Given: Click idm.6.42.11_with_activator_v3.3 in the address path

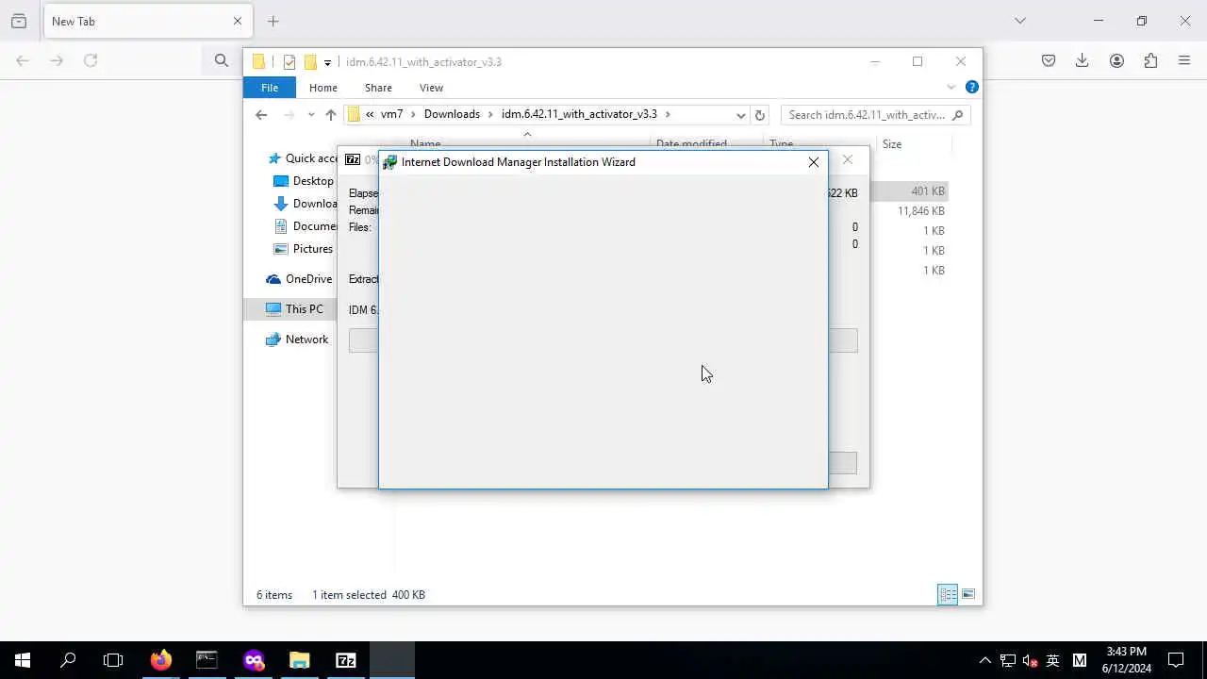Looking at the screenshot, I should [x=579, y=114].
